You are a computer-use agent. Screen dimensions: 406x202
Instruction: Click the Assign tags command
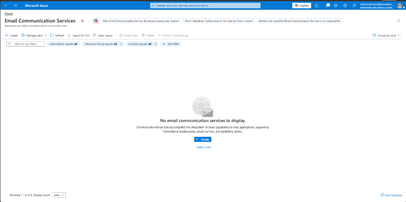[x=128, y=36]
